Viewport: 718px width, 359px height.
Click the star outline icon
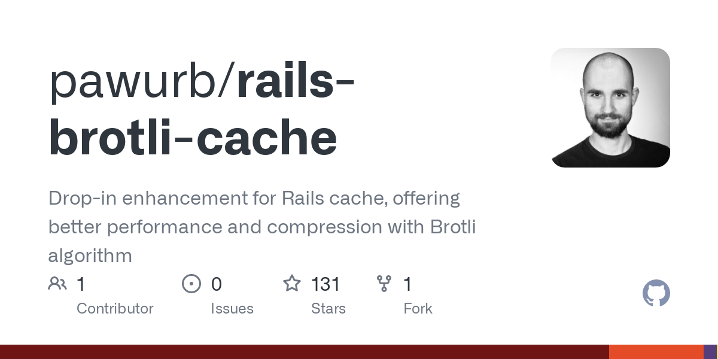292,283
